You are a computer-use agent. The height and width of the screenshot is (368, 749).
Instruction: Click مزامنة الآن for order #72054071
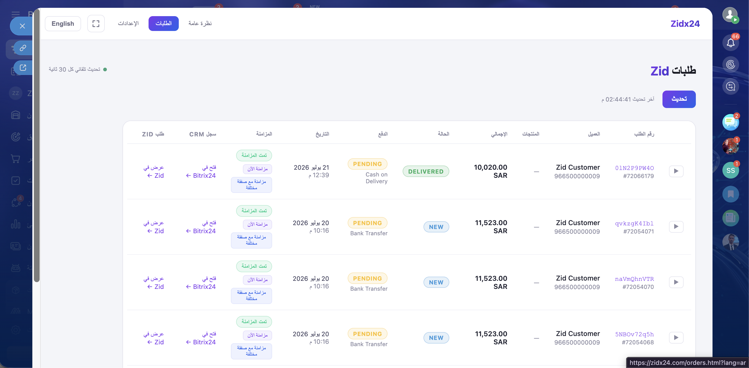point(257,225)
